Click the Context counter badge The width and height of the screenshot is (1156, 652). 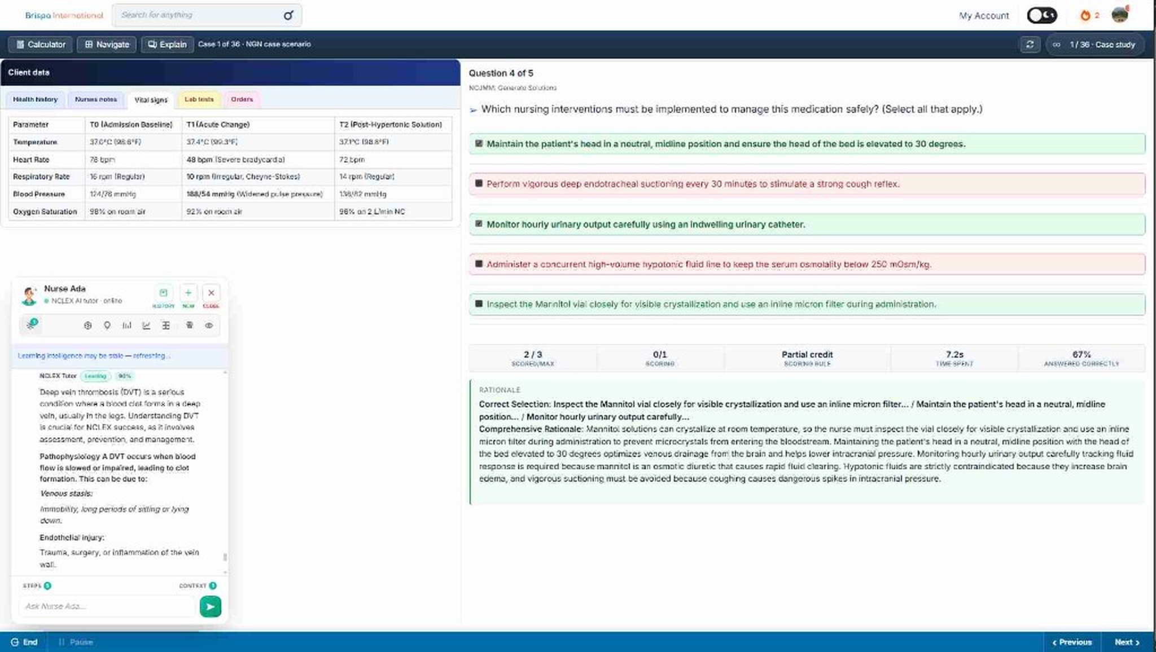[x=213, y=586]
